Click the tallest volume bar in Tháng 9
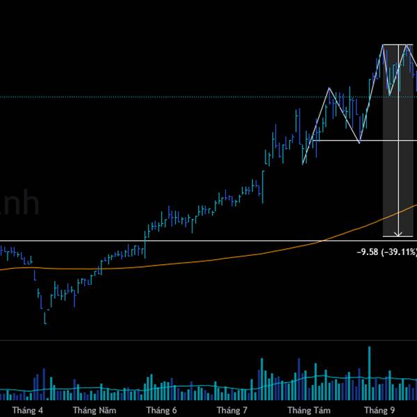 (x=369, y=373)
